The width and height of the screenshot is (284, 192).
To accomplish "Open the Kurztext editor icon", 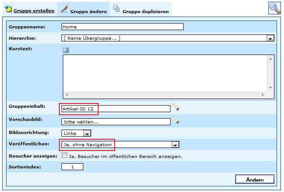I will [66, 50].
